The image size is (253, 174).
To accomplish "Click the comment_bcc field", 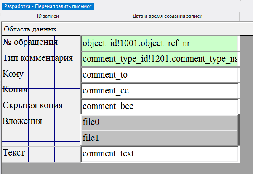I will pyautogui.click(x=160, y=106).
